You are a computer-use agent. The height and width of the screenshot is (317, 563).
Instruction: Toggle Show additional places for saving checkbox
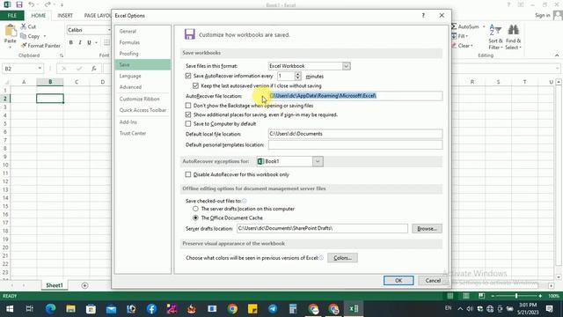(188, 114)
